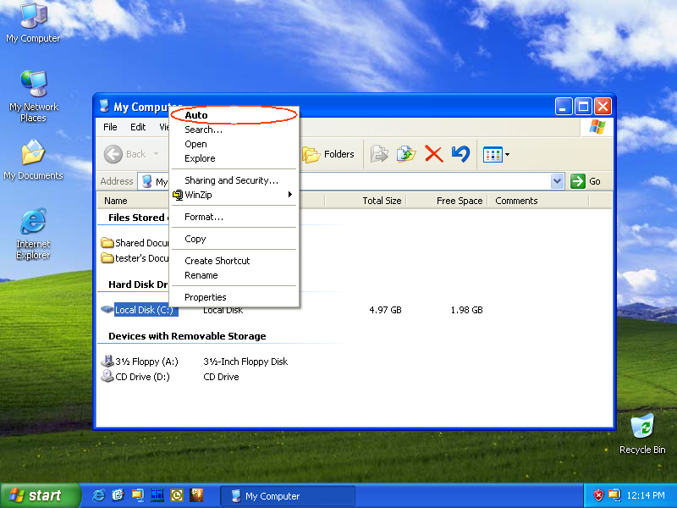
Task: Open the Recycle Bin desktop icon
Action: [x=642, y=432]
